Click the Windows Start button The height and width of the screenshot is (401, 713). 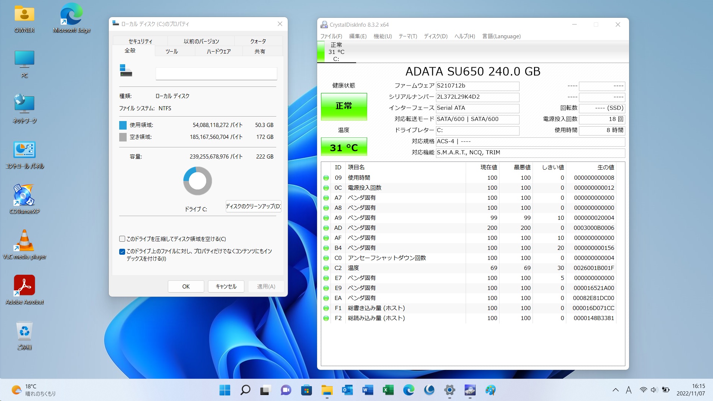[225, 390]
